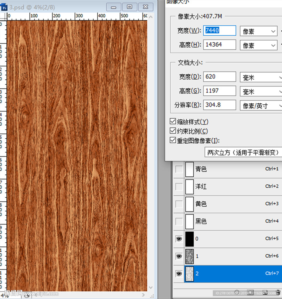Image resolution: width=282 pixels, height=299 pixels.
Task: Expand the resolution unit 像素/英寸 dropdown
Action: [261, 105]
